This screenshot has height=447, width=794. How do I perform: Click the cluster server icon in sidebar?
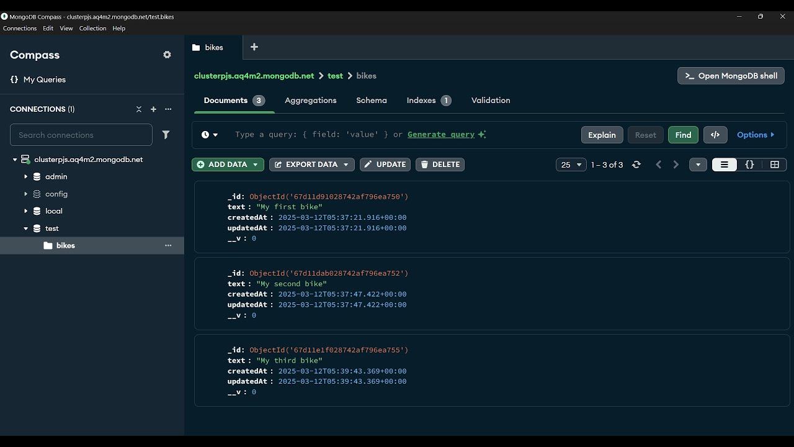25,160
